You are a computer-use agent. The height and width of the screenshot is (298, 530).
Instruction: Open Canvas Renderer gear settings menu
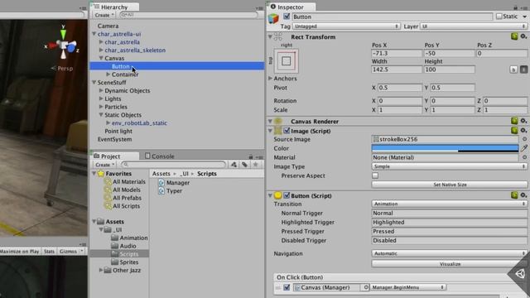coord(523,121)
